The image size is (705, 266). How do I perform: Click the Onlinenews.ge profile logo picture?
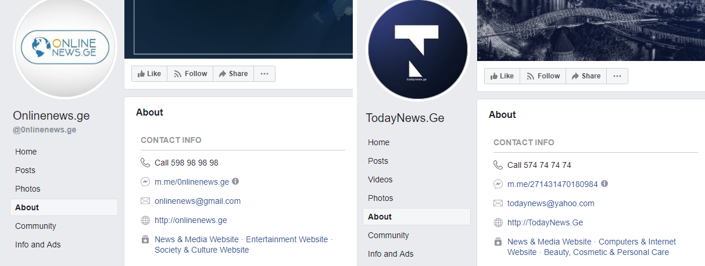[65, 48]
